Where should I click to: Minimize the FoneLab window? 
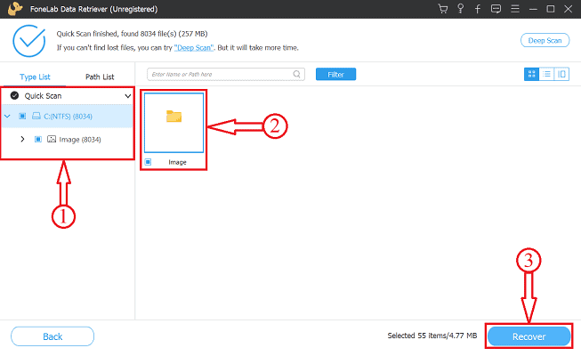[533, 9]
